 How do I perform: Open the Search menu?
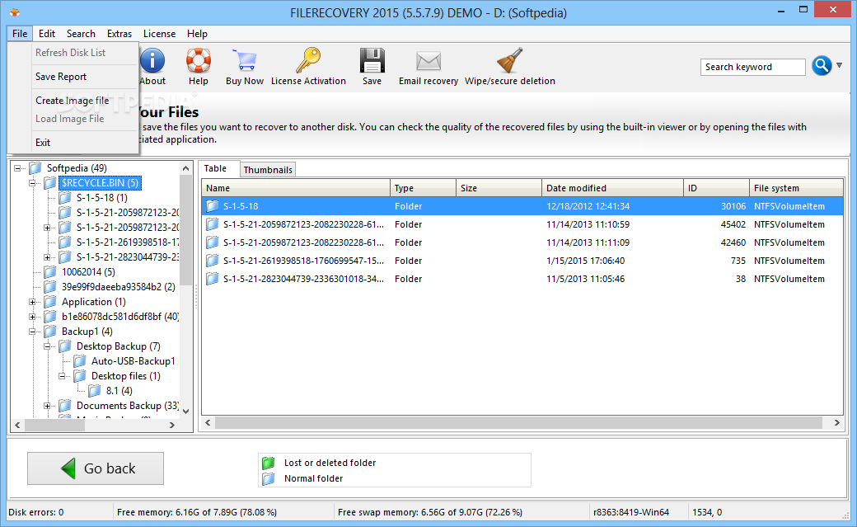tap(81, 33)
